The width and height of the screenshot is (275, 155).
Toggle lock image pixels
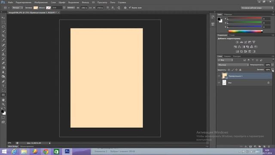click(232, 70)
